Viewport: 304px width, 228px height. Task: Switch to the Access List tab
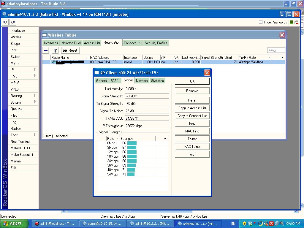coord(92,43)
